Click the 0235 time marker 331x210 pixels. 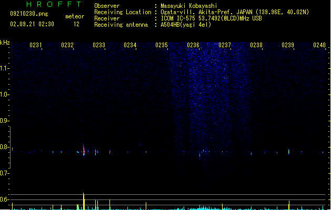(162, 45)
